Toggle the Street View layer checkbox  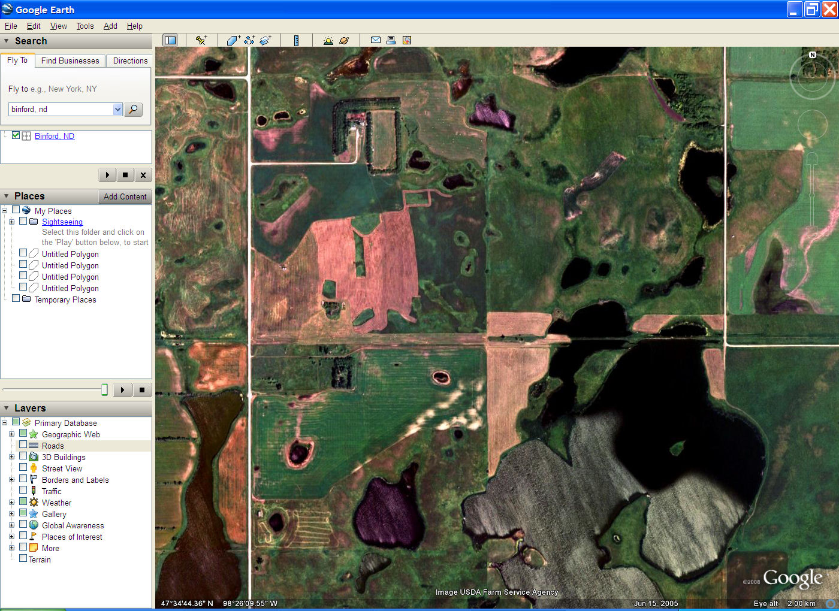[23, 468]
